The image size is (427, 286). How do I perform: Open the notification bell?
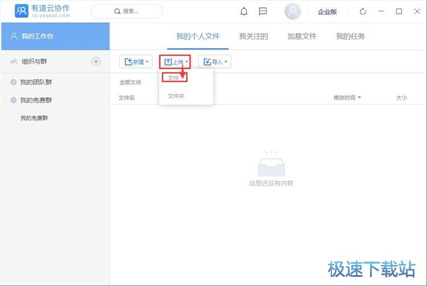pos(244,11)
